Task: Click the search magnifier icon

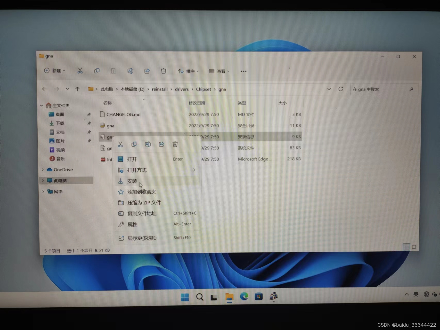Action: pyautogui.click(x=411, y=89)
